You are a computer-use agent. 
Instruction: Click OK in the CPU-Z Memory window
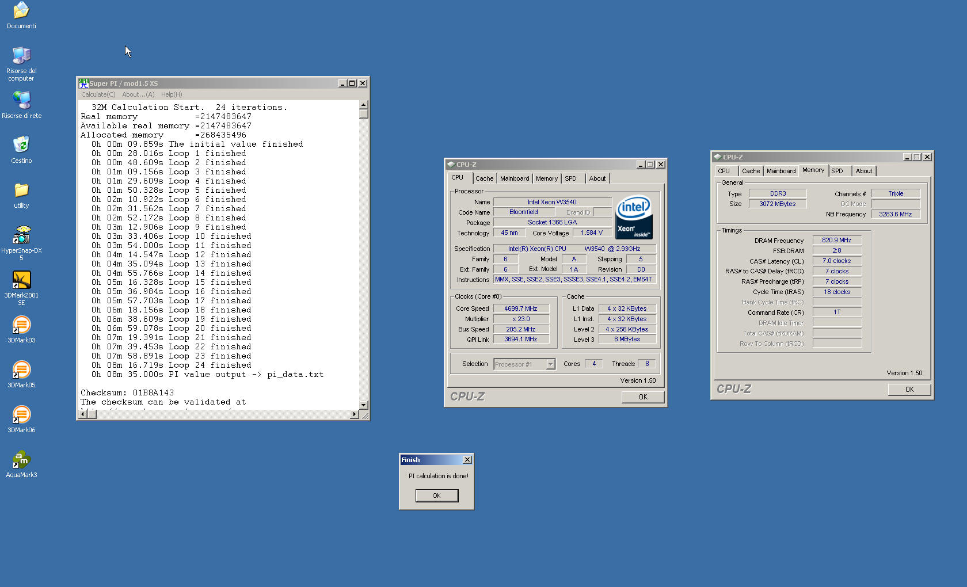pos(909,390)
